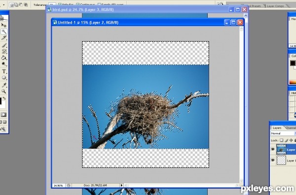Select the Ellipse shape tool
The height and width of the screenshot is (195, 296).
click(x=4, y=78)
